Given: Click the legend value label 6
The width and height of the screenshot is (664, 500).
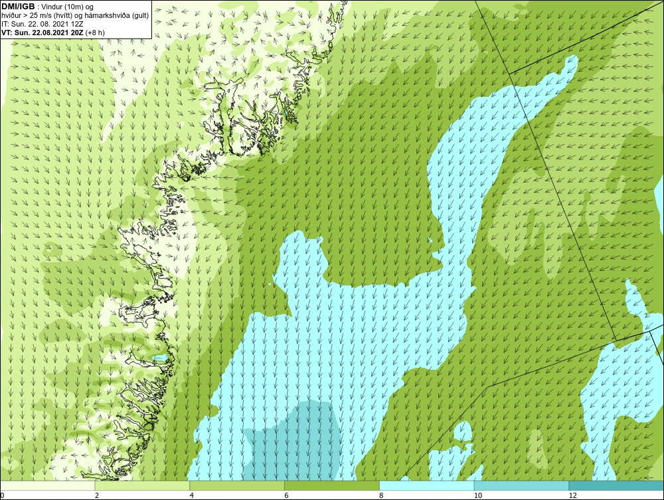Looking at the screenshot, I should pos(287,495).
